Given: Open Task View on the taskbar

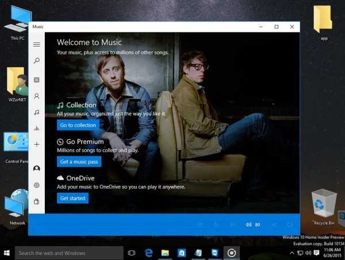Looking at the screenshot, I should click(131, 253).
